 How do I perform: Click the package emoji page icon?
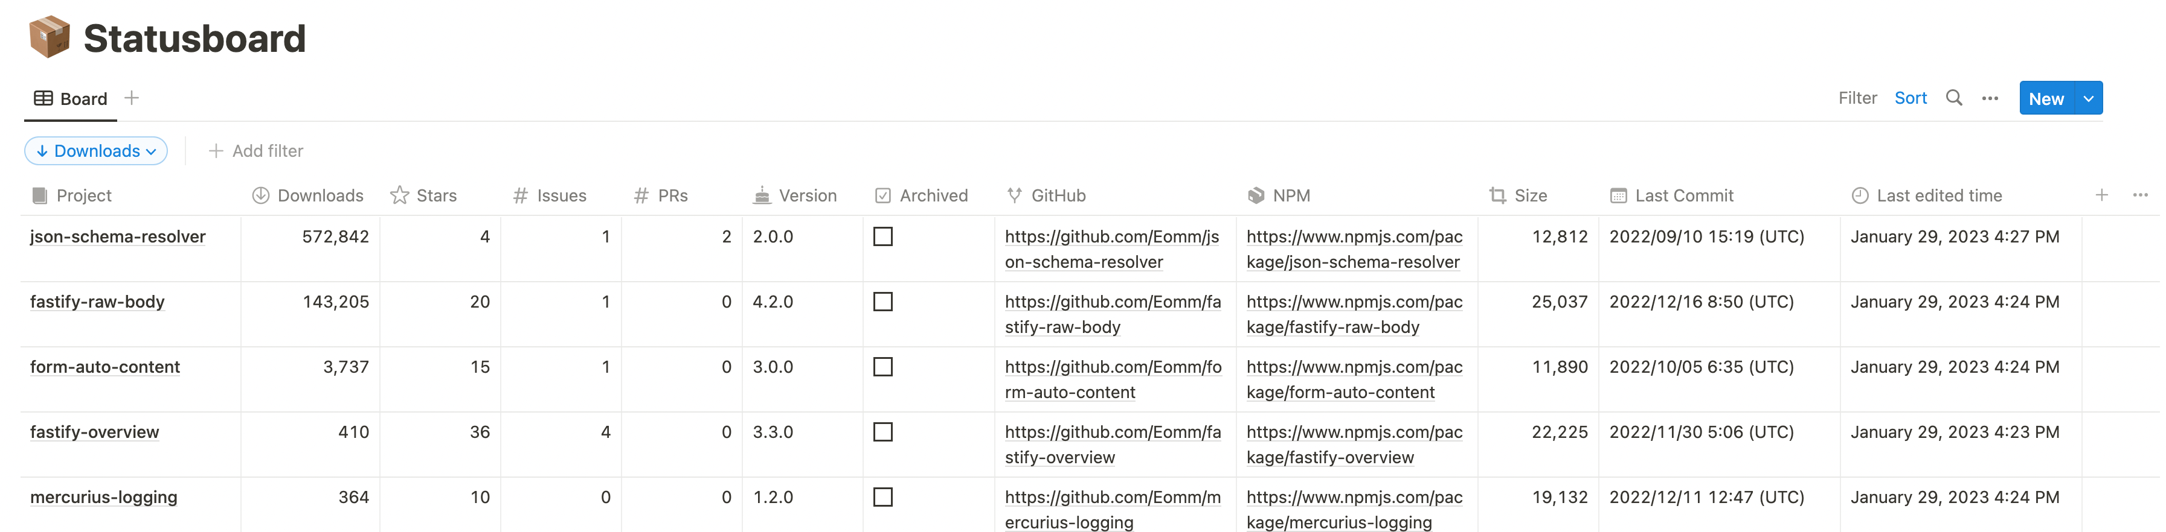coord(49,37)
